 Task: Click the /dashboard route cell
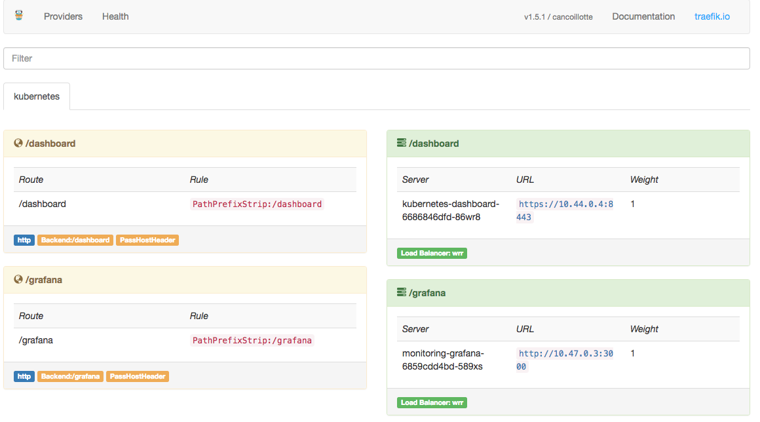tap(42, 204)
